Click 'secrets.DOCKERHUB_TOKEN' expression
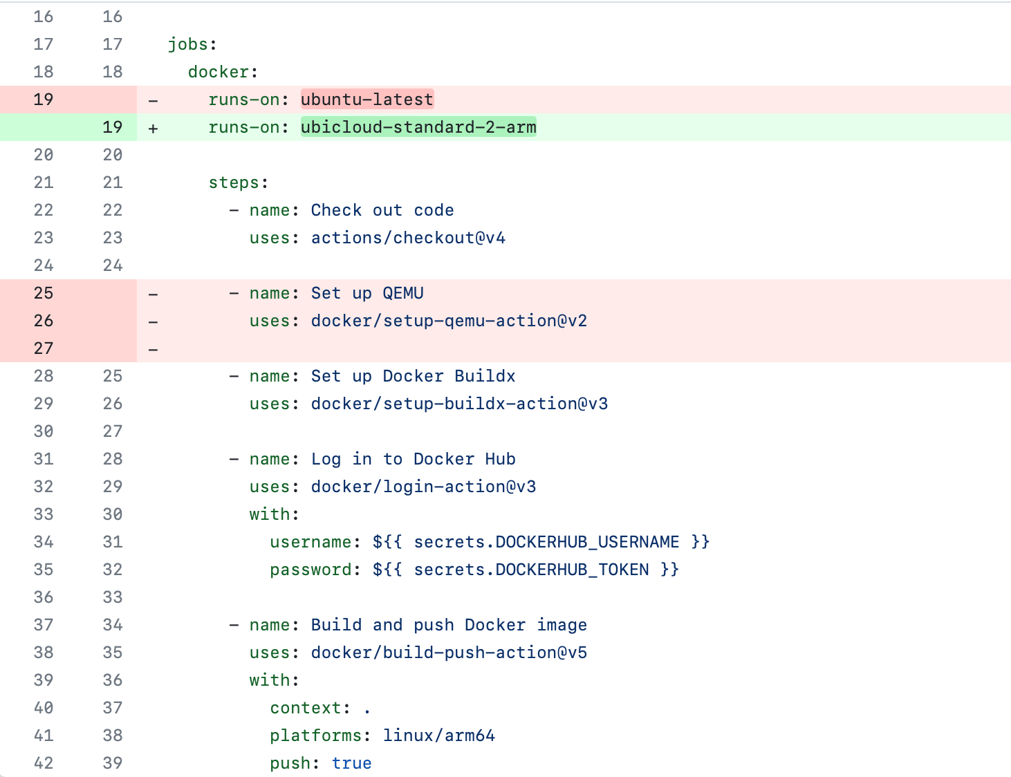Screen dimensions: 1011x777 pyautogui.click(x=531, y=570)
